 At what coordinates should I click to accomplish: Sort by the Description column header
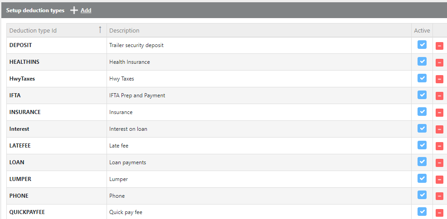tap(124, 30)
